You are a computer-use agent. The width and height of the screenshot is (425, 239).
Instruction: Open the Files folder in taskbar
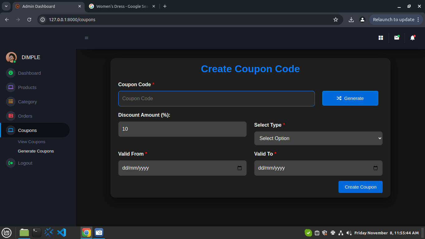pyautogui.click(x=24, y=232)
